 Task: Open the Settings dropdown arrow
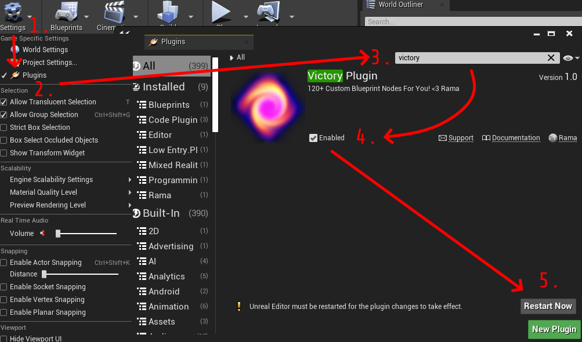[30, 17]
